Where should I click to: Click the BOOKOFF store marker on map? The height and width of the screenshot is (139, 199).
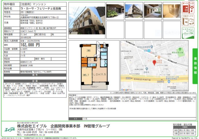click(x=169, y=82)
